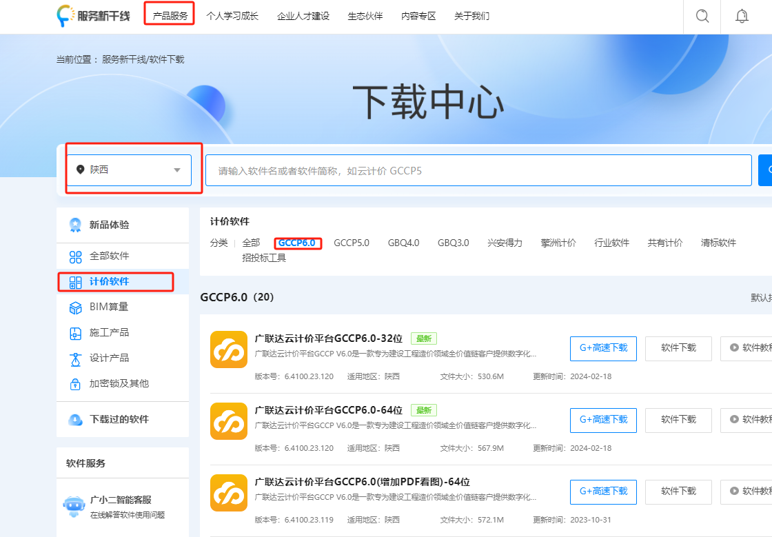This screenshot has width=772, height=537.
Task: Click the 加密锁及其他 lock icon
Action: pos(75,384)
